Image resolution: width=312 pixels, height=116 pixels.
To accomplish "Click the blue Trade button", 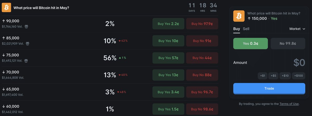I will pos(269,89).
